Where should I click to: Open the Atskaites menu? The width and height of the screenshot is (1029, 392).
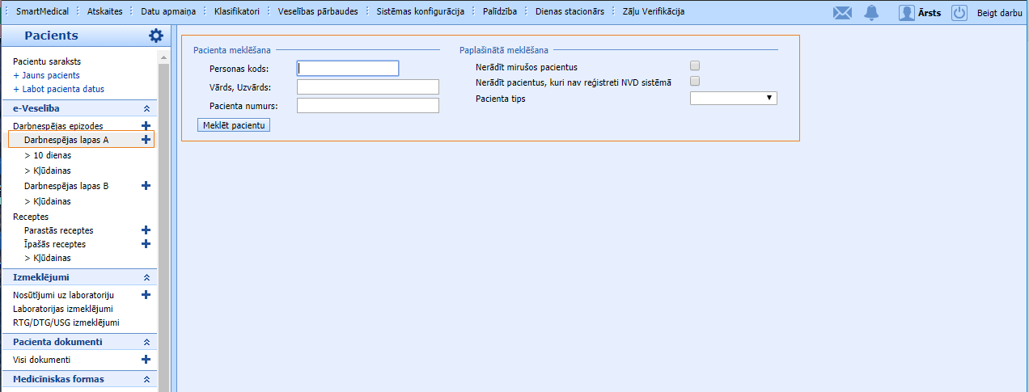coord(104,11)
